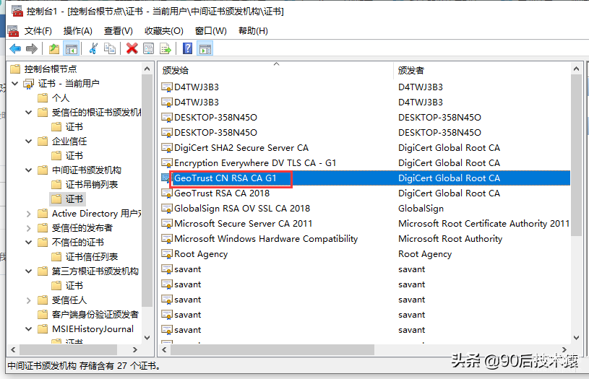Viewport: 589px width, 379px height.
Task: Click the red Delete X icon
Action: (x=132, y=48)
